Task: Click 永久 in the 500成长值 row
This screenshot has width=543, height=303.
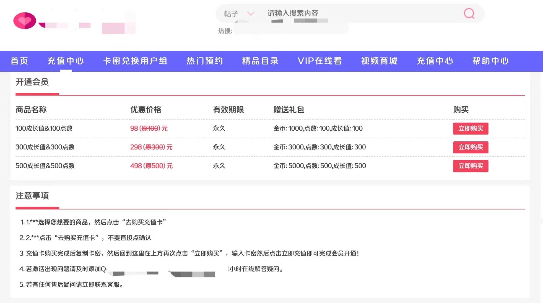Action: click(x=219, y=166)
